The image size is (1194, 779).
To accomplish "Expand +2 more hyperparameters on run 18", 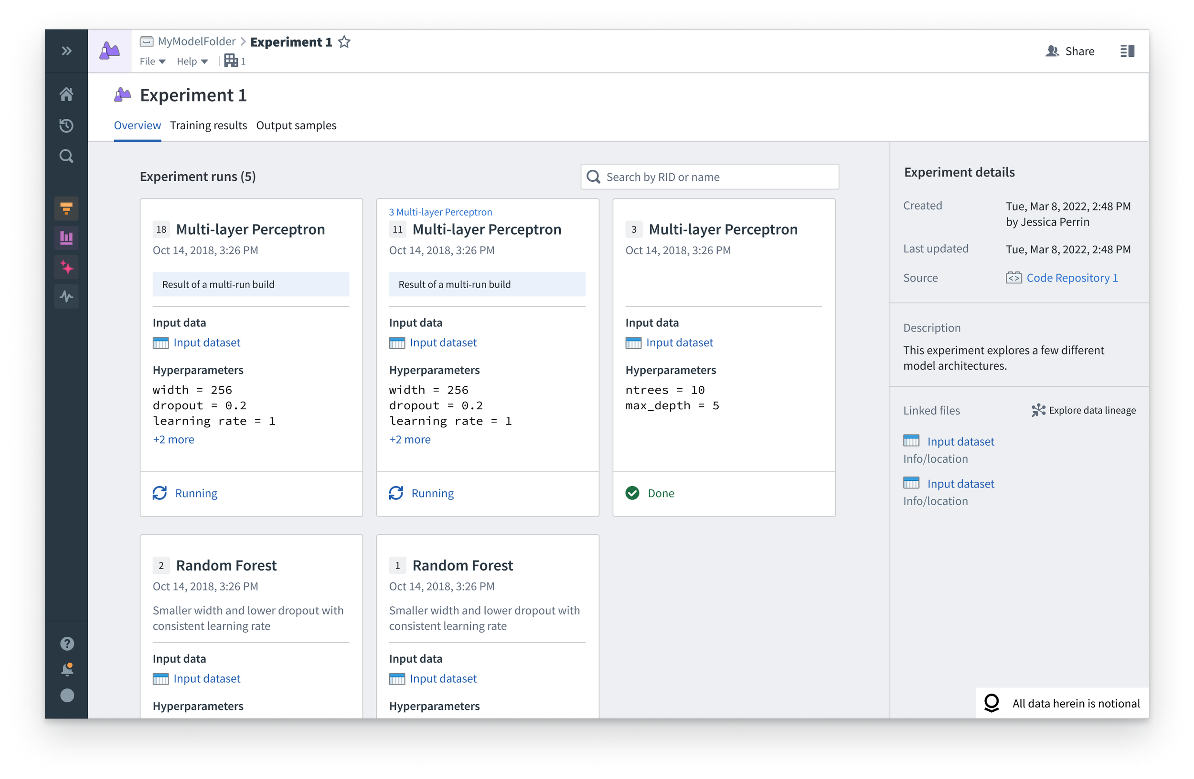I will (173, 439).
